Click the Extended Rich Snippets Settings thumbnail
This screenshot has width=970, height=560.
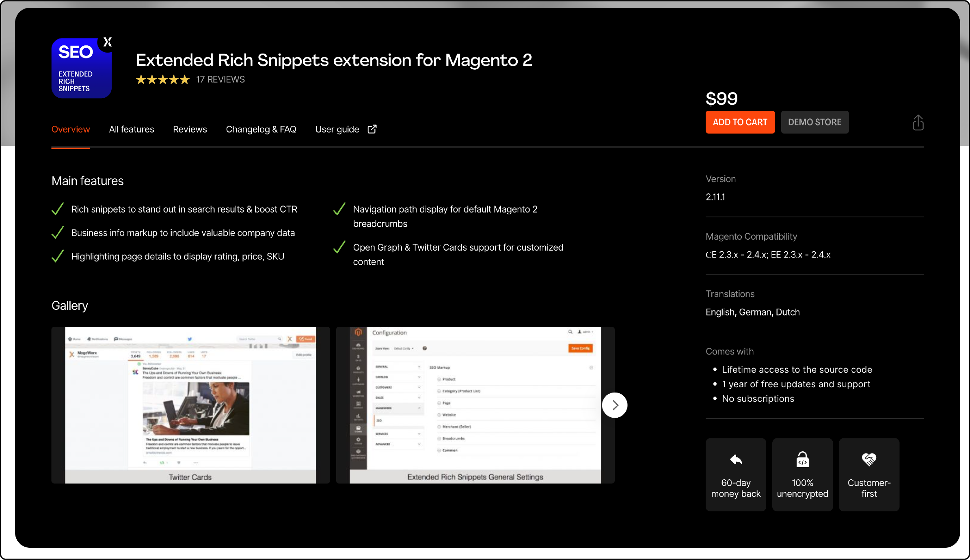click(x=476, y=405)
